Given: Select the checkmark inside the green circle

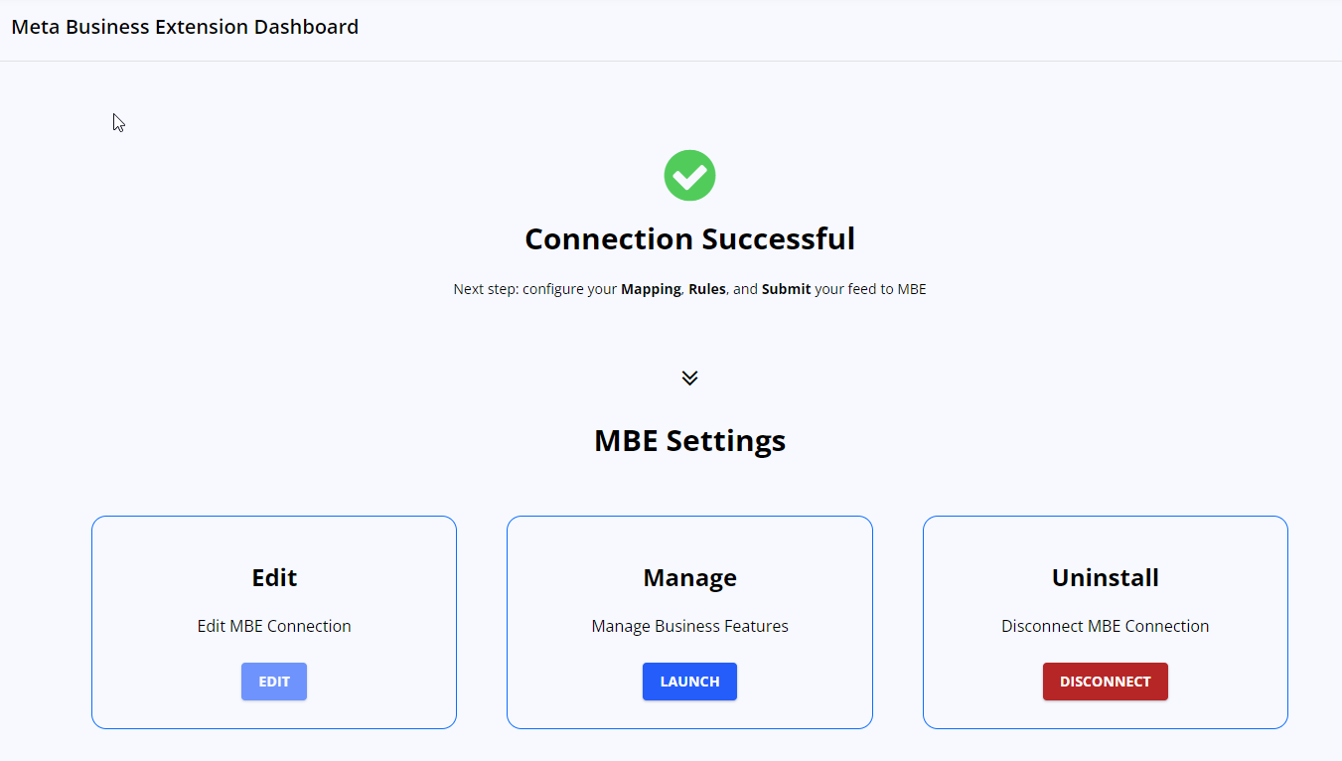Looking at the screenshot, I should [x=689, y=175].
